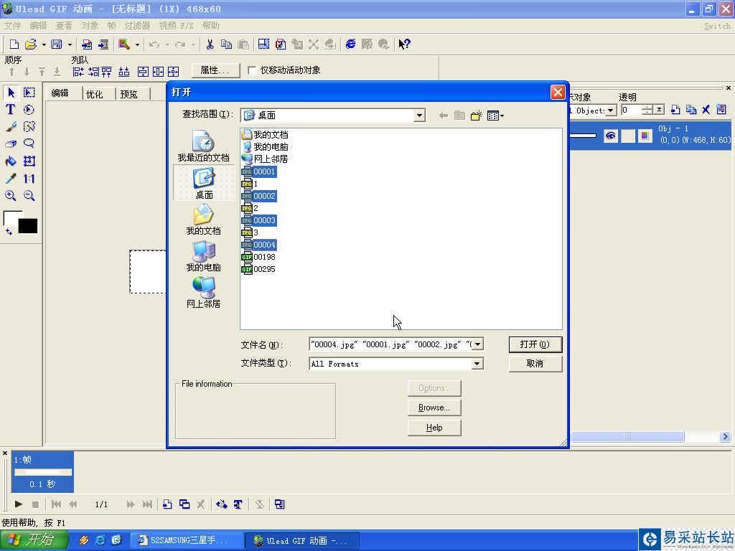Select the Pick tool arrow

tap(11, 93)
